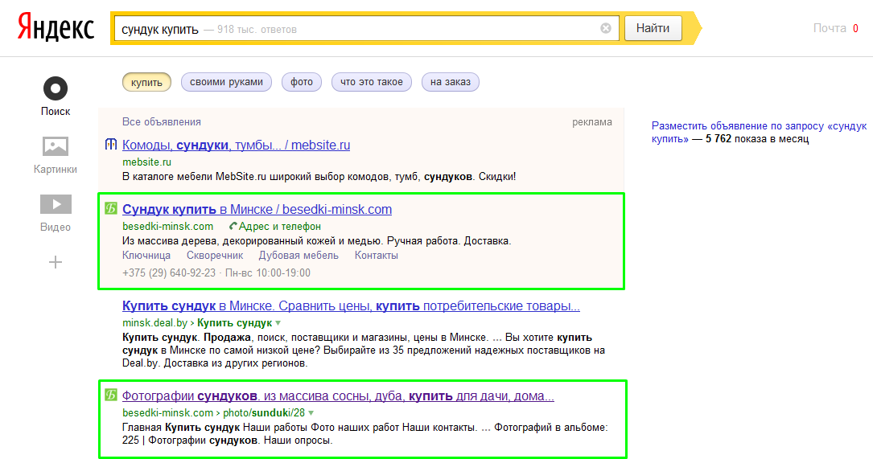Click the Найти search button

point(653,28)
